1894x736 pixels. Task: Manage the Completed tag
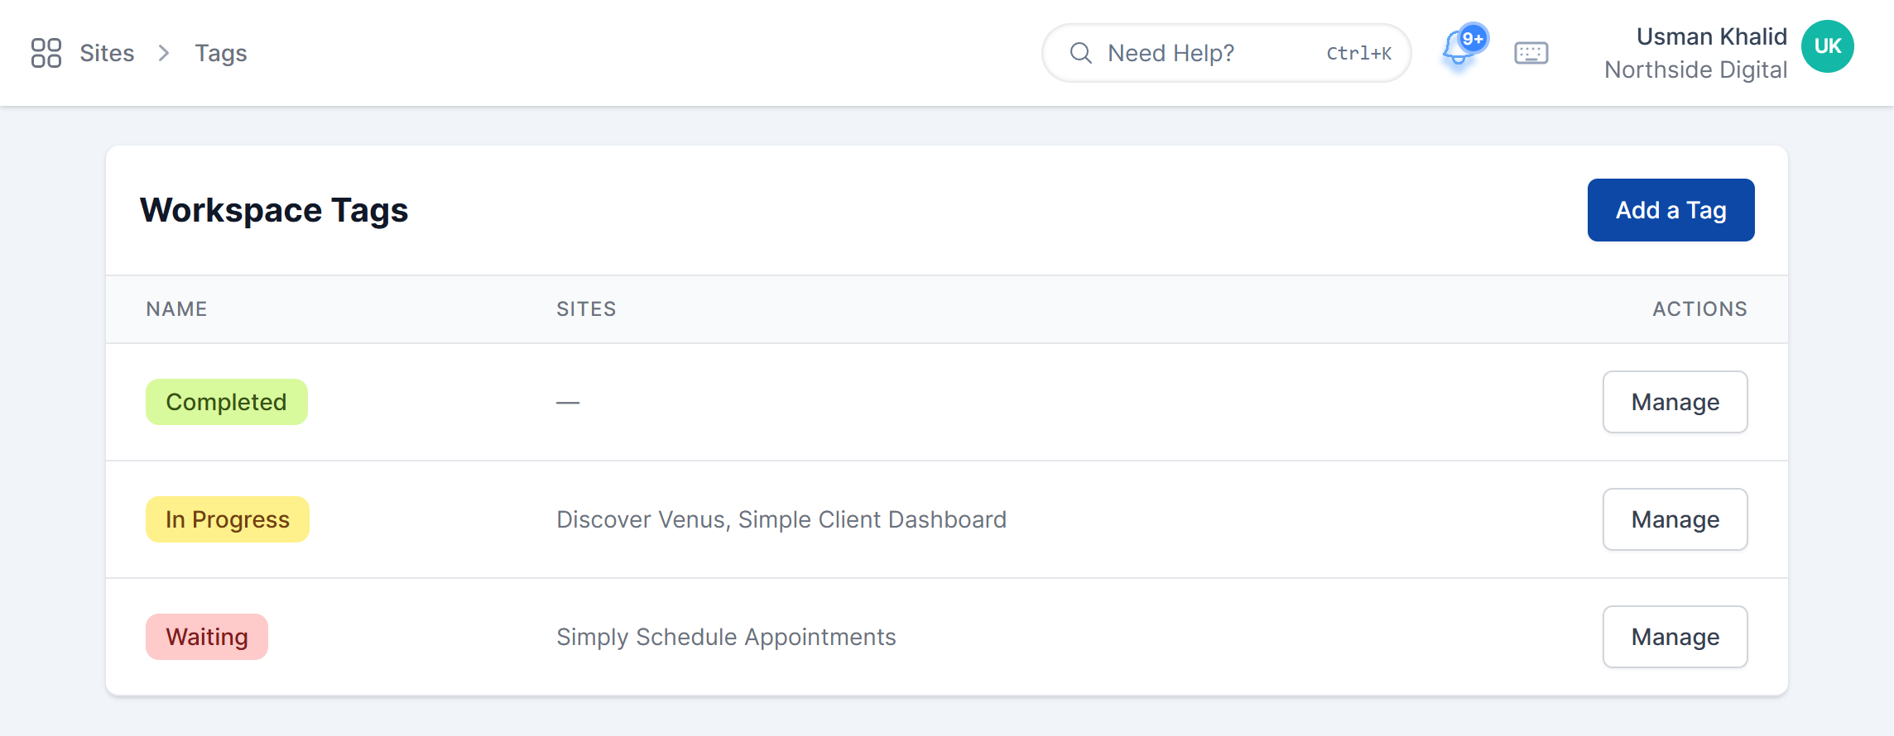(1675, 402)
